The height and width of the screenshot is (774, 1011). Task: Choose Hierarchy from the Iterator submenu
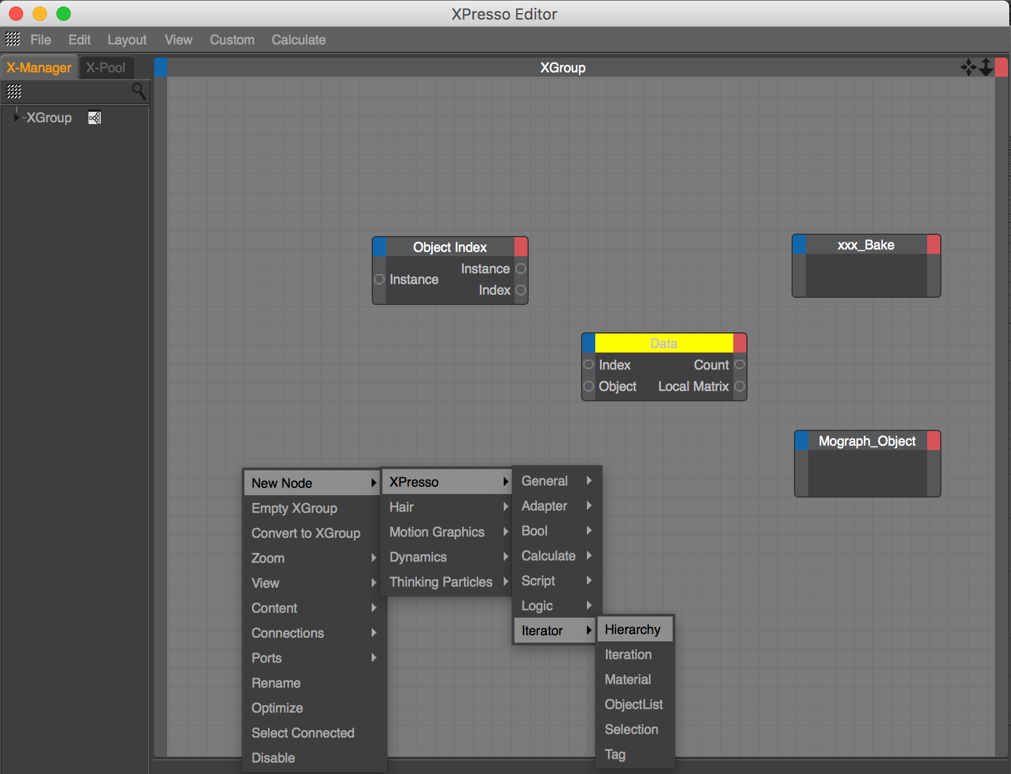[633, 630]
